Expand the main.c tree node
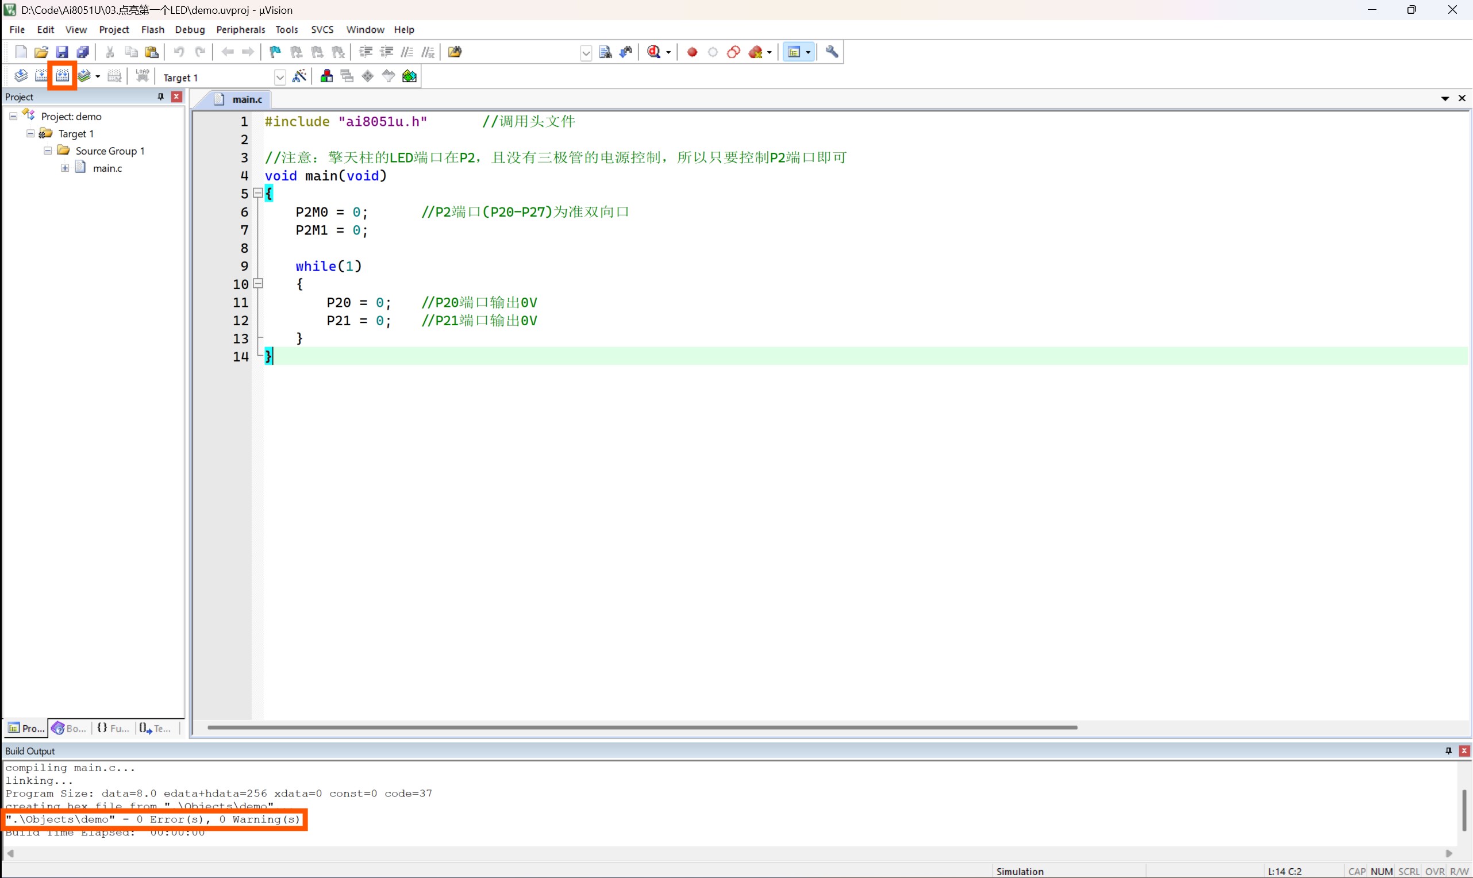Image resolution: width=1473 pixels, height=878 pixels. pyautogui.click(x=65, y=168)
